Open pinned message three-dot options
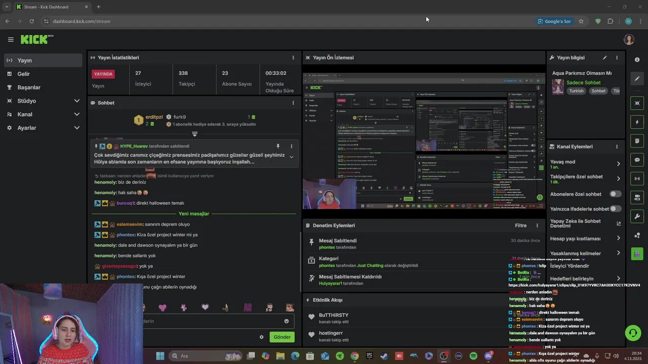Image resolution: width=648 pixels, height=364 pixels. coord(291,146)
